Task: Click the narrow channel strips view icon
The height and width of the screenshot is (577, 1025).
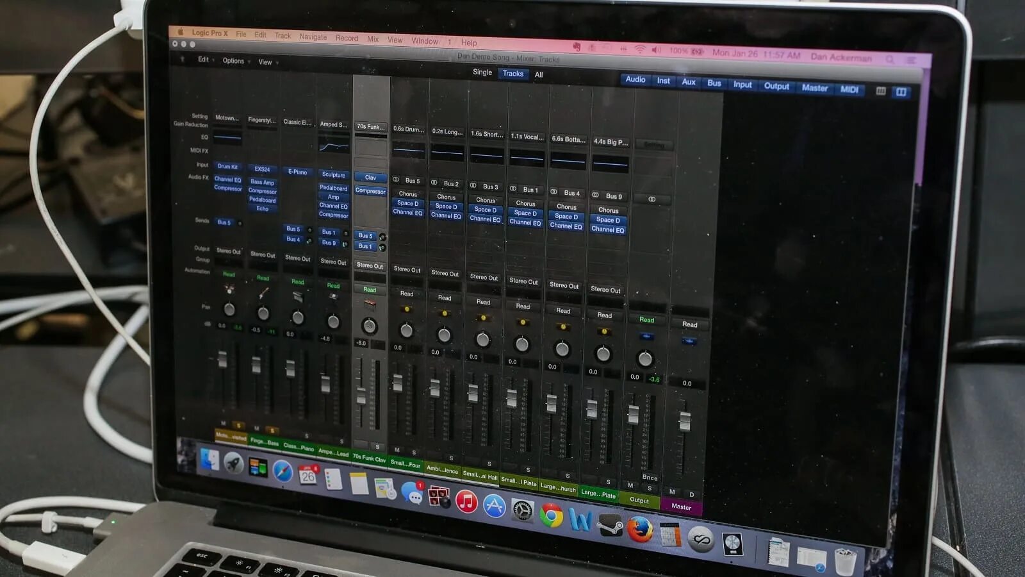Action: click(881, 91)
